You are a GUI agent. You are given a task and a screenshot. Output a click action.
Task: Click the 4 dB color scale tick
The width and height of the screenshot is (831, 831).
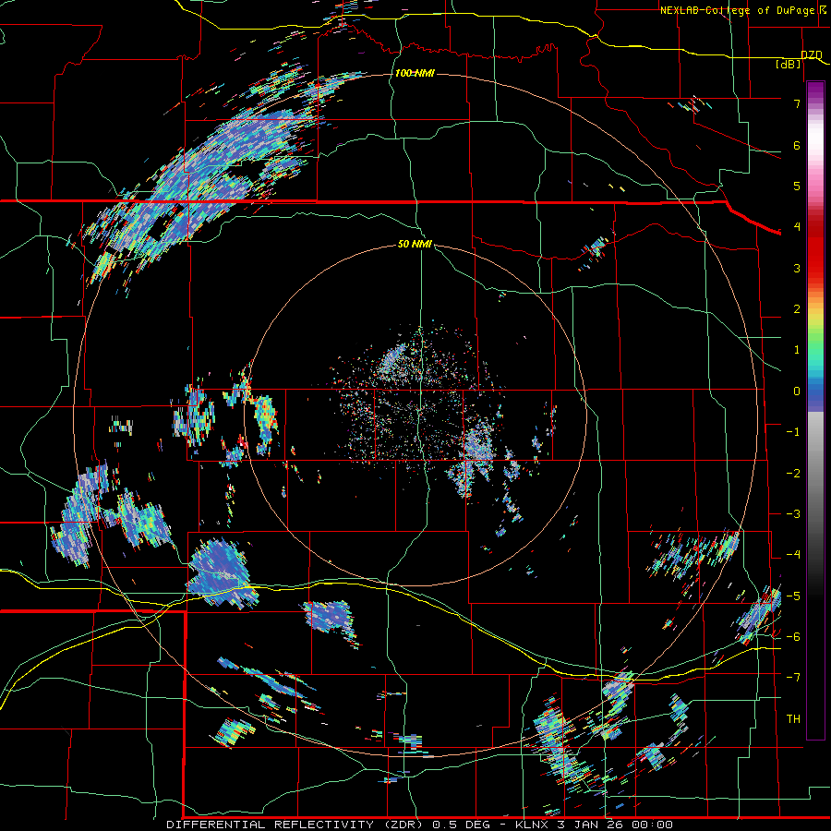797,227
